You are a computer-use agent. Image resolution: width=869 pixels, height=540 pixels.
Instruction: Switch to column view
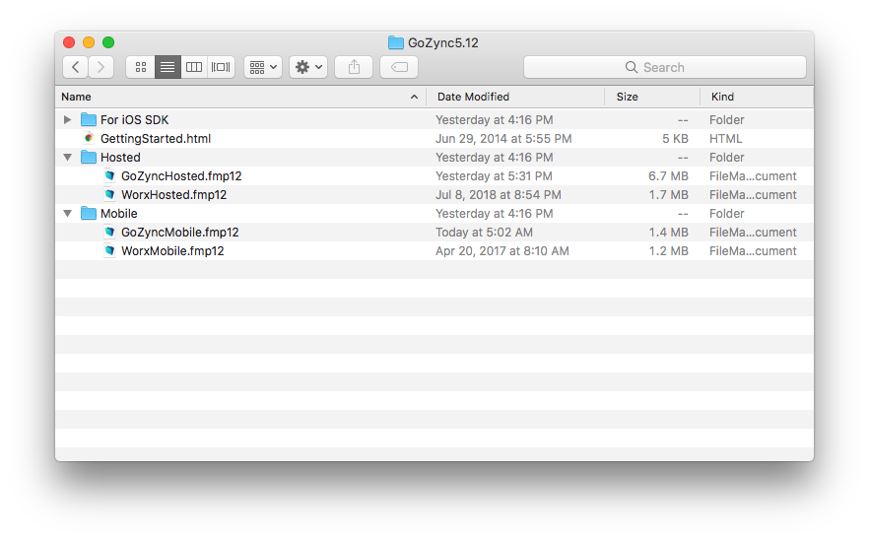(194, 67)
